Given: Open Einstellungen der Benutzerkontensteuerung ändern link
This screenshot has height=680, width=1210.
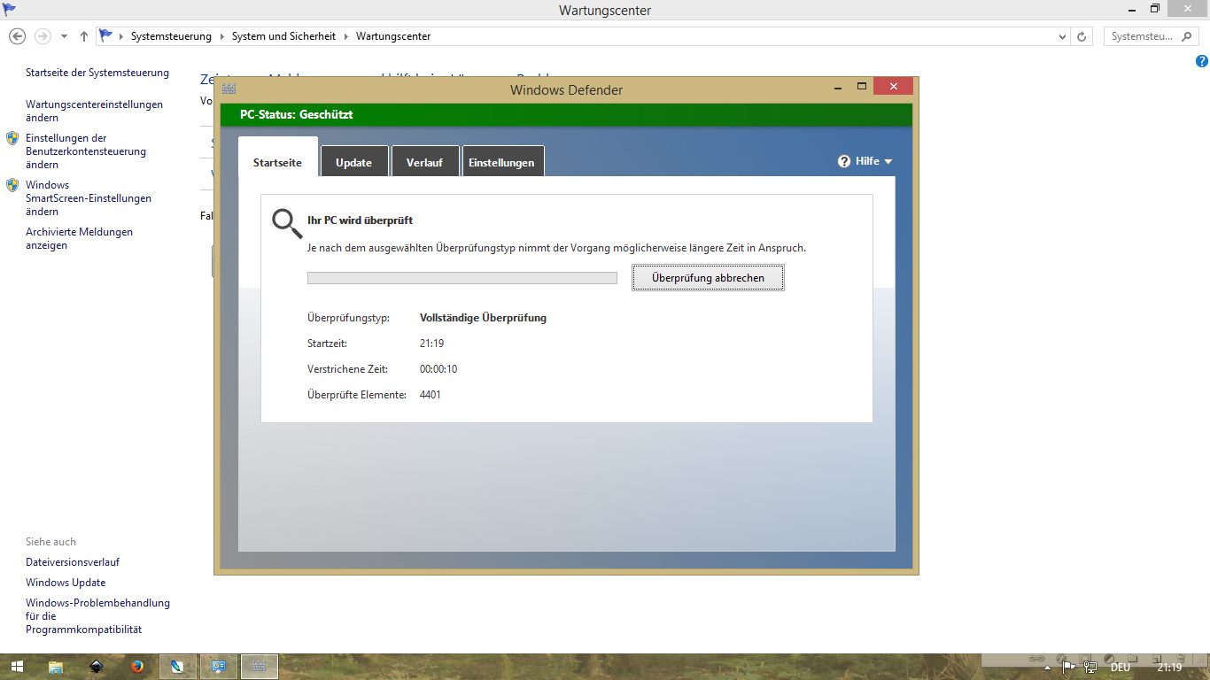Looking at the screenshot, I should pyautogui.click(x=86, y=151).
